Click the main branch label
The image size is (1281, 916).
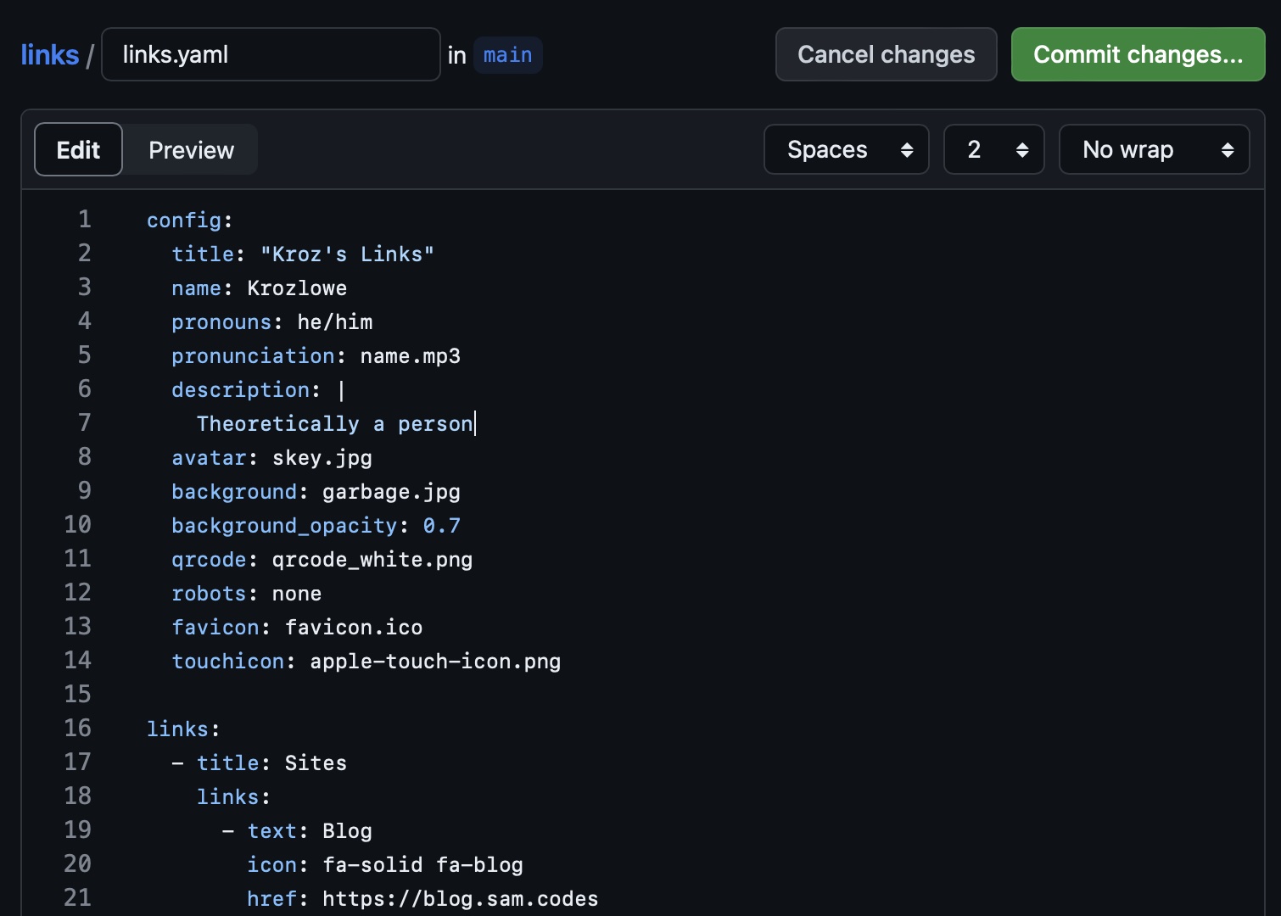pyautogui.click(x=507, y=55)
